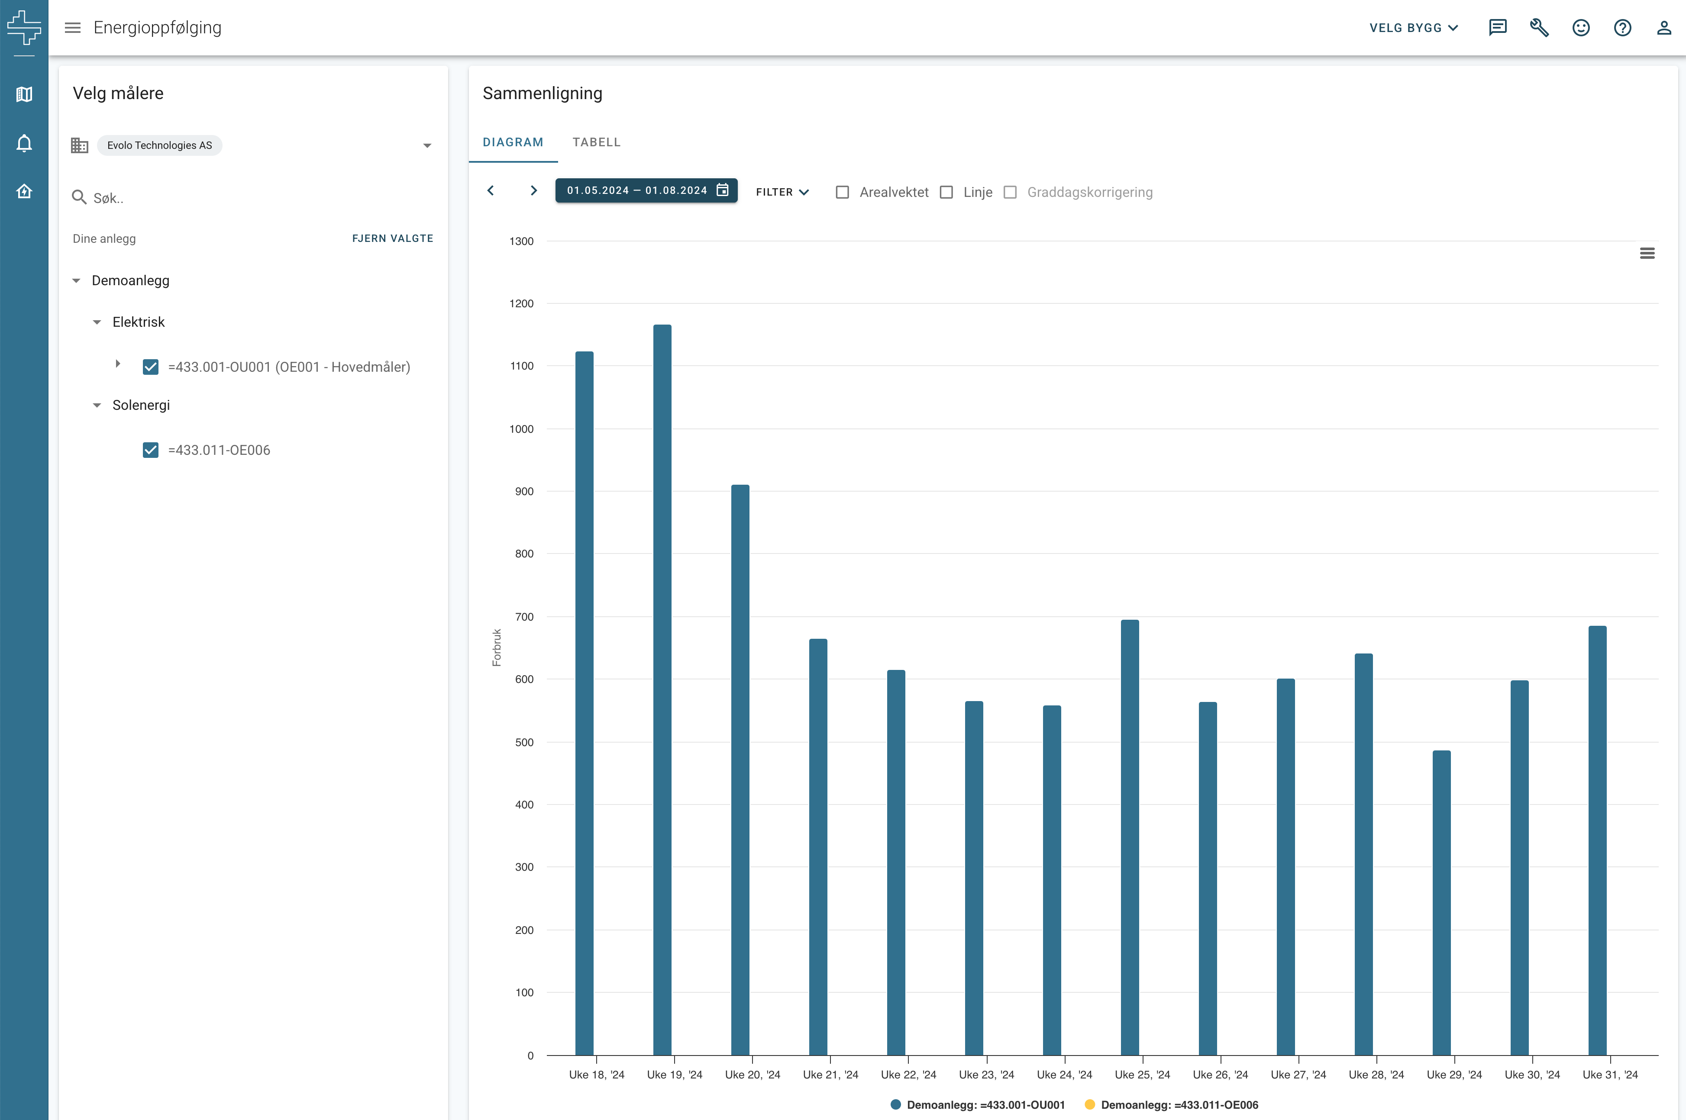Uncheck the =433.011-OE006 meter
This screenshot has width=1686, height=1120.
pyautogui.click(x=151, y=450)
